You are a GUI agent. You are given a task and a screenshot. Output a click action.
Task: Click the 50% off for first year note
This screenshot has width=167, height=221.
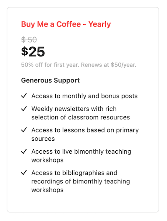(79, 65)
